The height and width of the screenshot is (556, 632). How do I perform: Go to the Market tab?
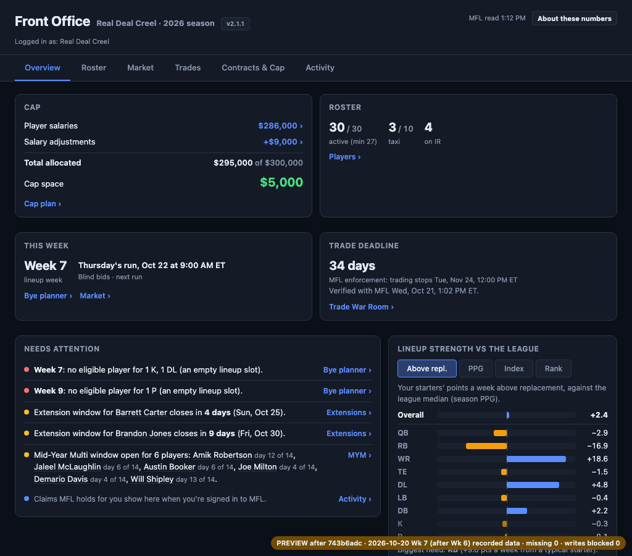click(140, 68)
